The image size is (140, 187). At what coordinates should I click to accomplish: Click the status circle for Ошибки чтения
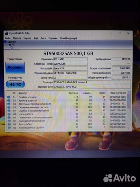[9, 97]
